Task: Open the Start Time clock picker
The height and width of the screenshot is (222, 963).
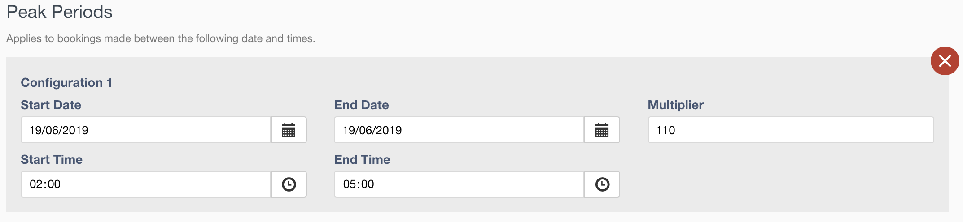Action: point(289,184)
